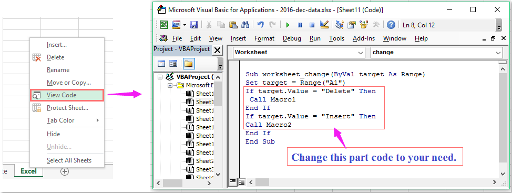The image size is (512, 193).
Task: Undo the last edit with the toolbar arrow
Action: [x=260, y=25]
